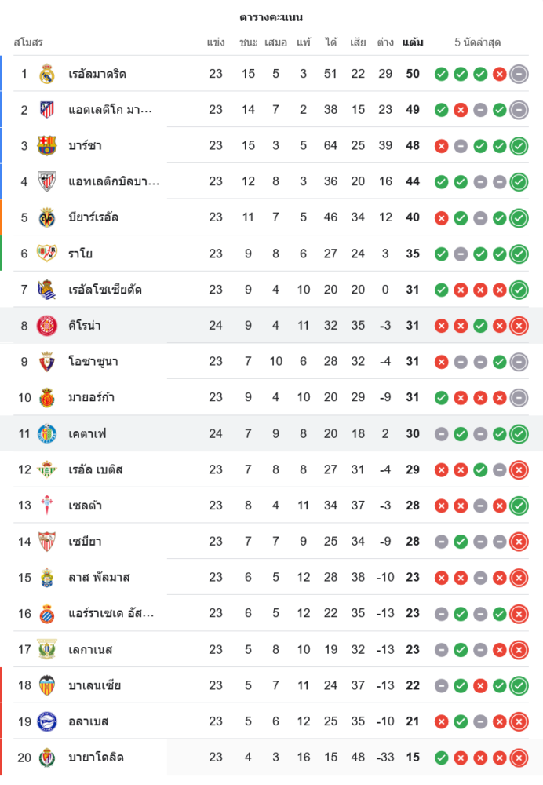Click Barcelona's most recent win indicator
This screenshot has height=785, width=543.
[x=518, y=146]
